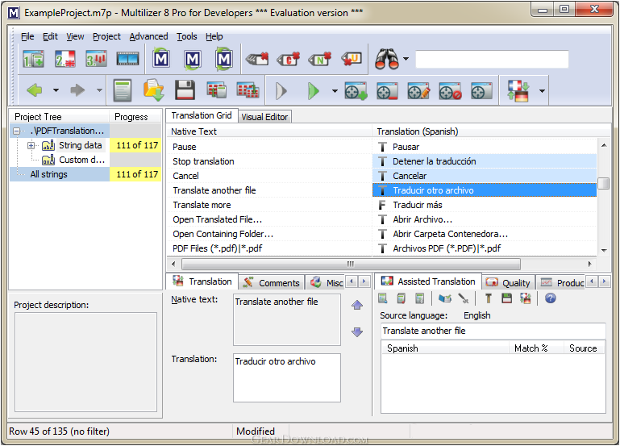Screen dimensions: 620x446
Task: Open the Advanced menu
Action: coord(148,36)
